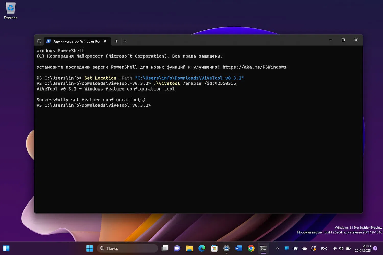Open the Wi-Fi network tray icon
This screenshot has width=383, height=255.
tap(335, 248)
